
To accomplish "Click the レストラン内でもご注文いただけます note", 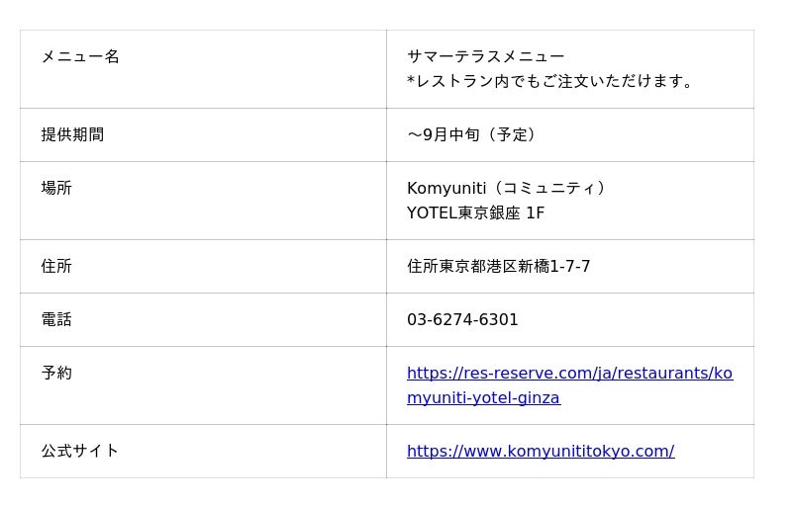I will point(549,81).
